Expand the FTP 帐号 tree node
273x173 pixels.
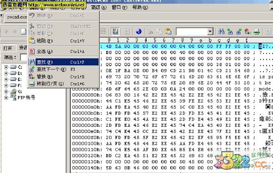click(x=6, y=97)
